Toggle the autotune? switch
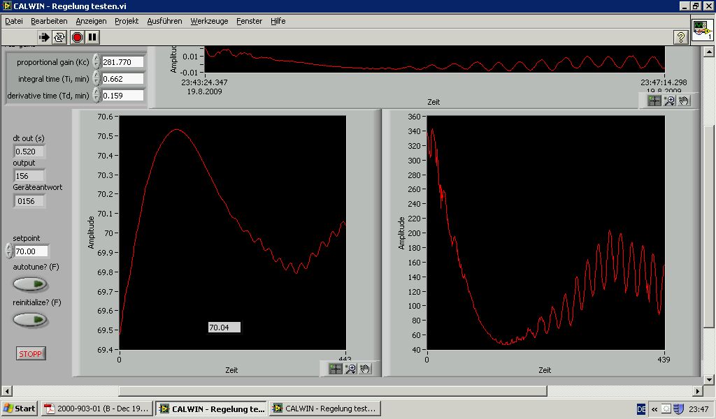Viewport: 716px width, 419px height. pyautogui.click(x=30, y=284)
